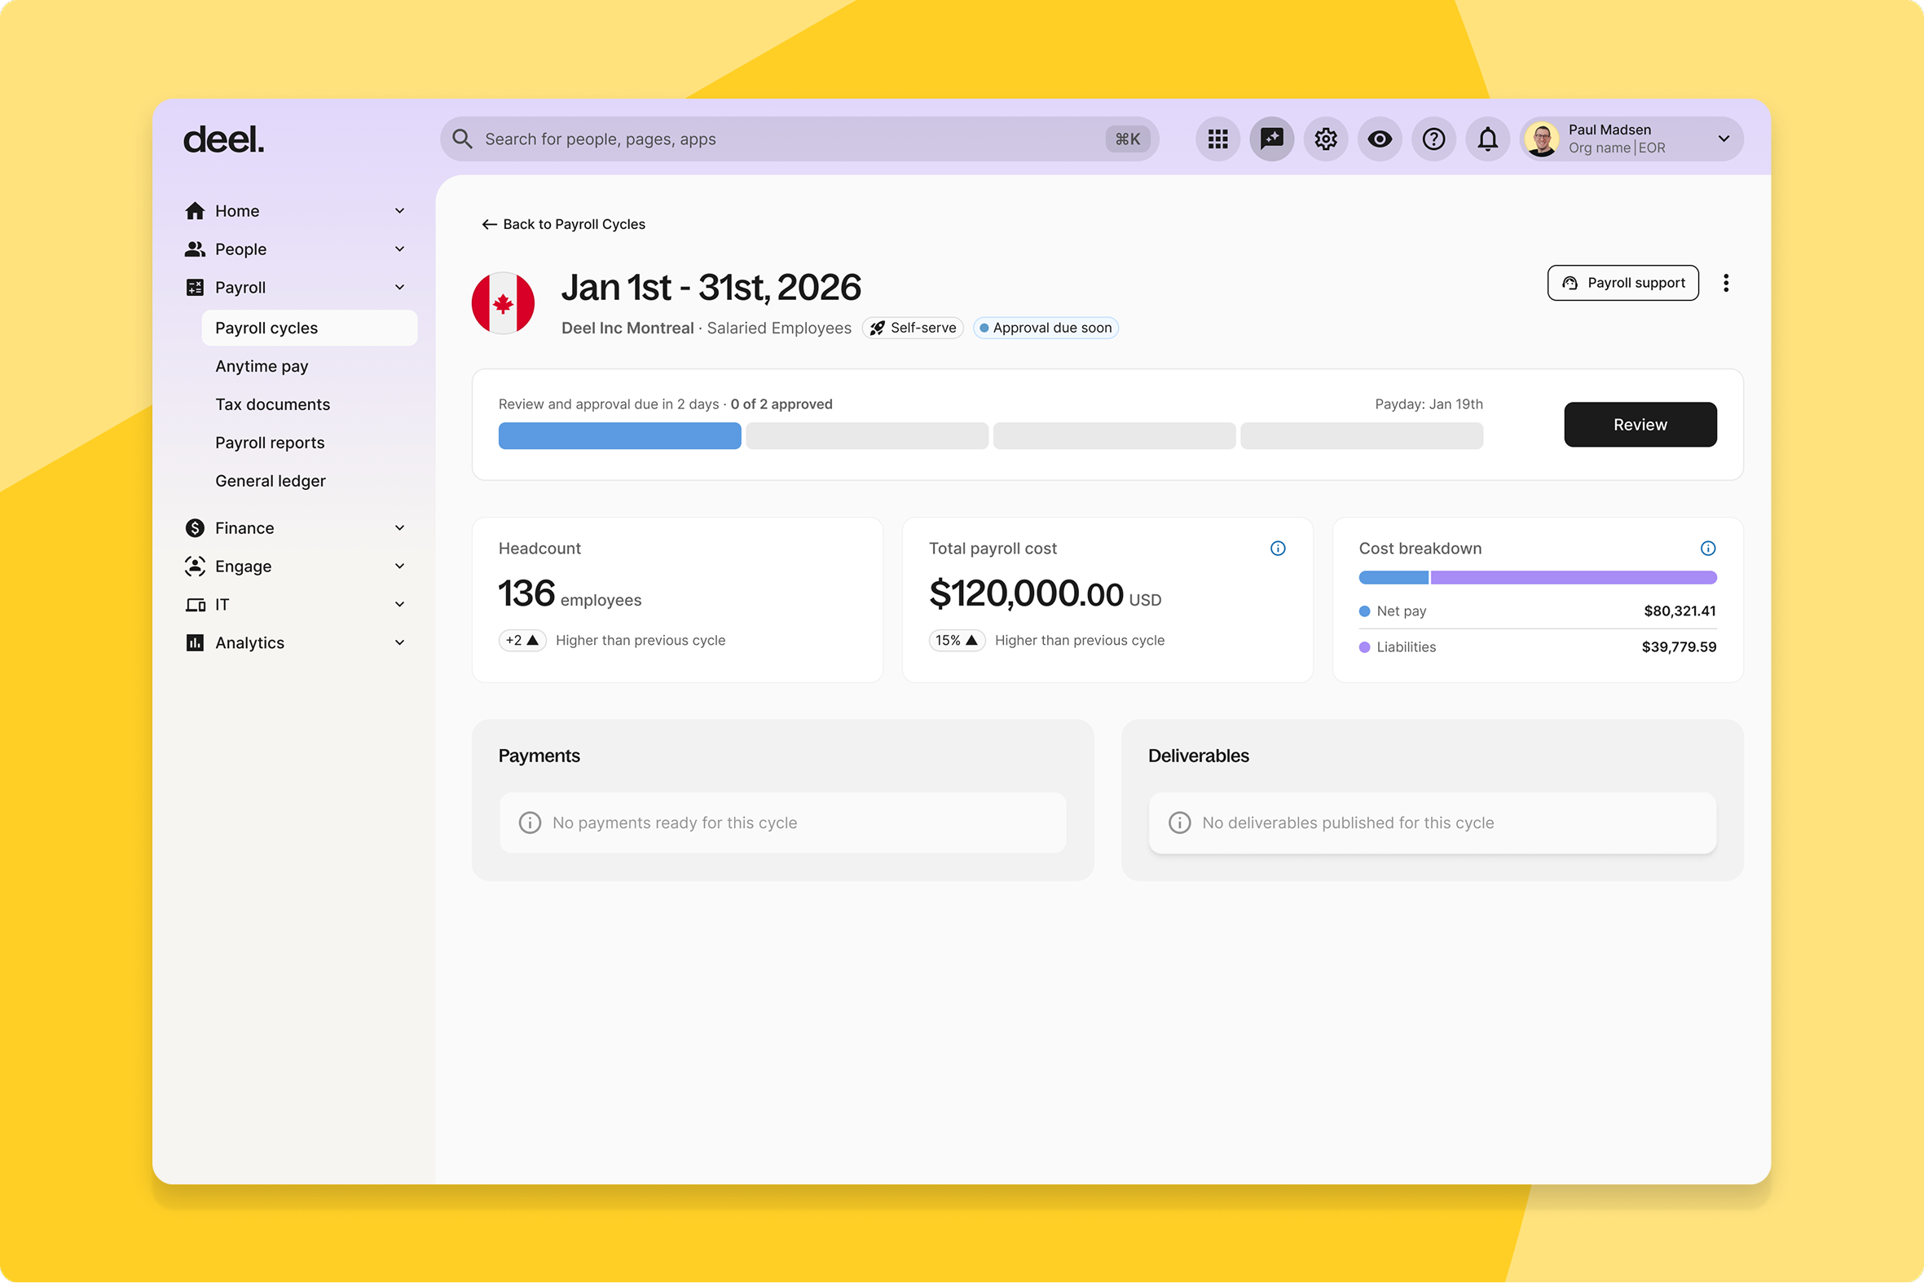
Task: Click the Deel Inc Montreal entity name
Action: point(627,328)
